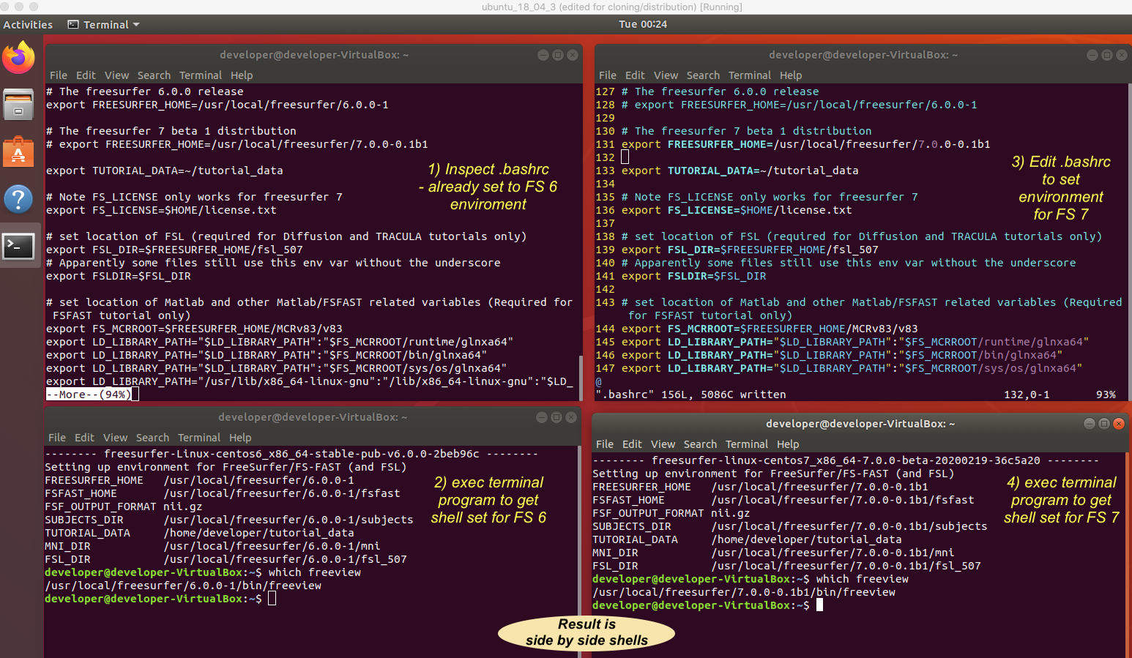Open Firefox from the Ubuntu dock
Image resolution: width=1132 pixels, height=658 pixels.
(18, 59)
